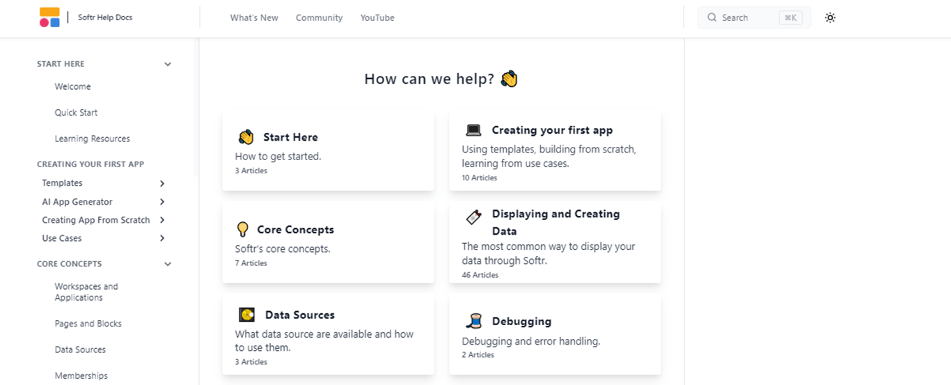Go to the YouTube nav link
Screen dimensions: 951x385
377,18
